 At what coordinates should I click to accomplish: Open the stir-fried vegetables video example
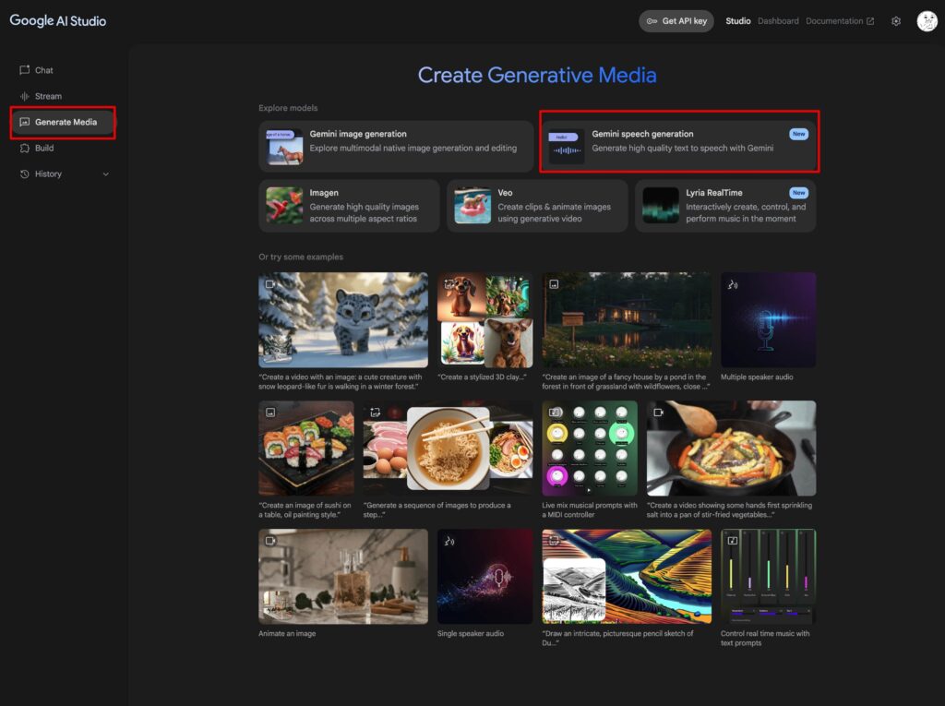coord(731,448)
